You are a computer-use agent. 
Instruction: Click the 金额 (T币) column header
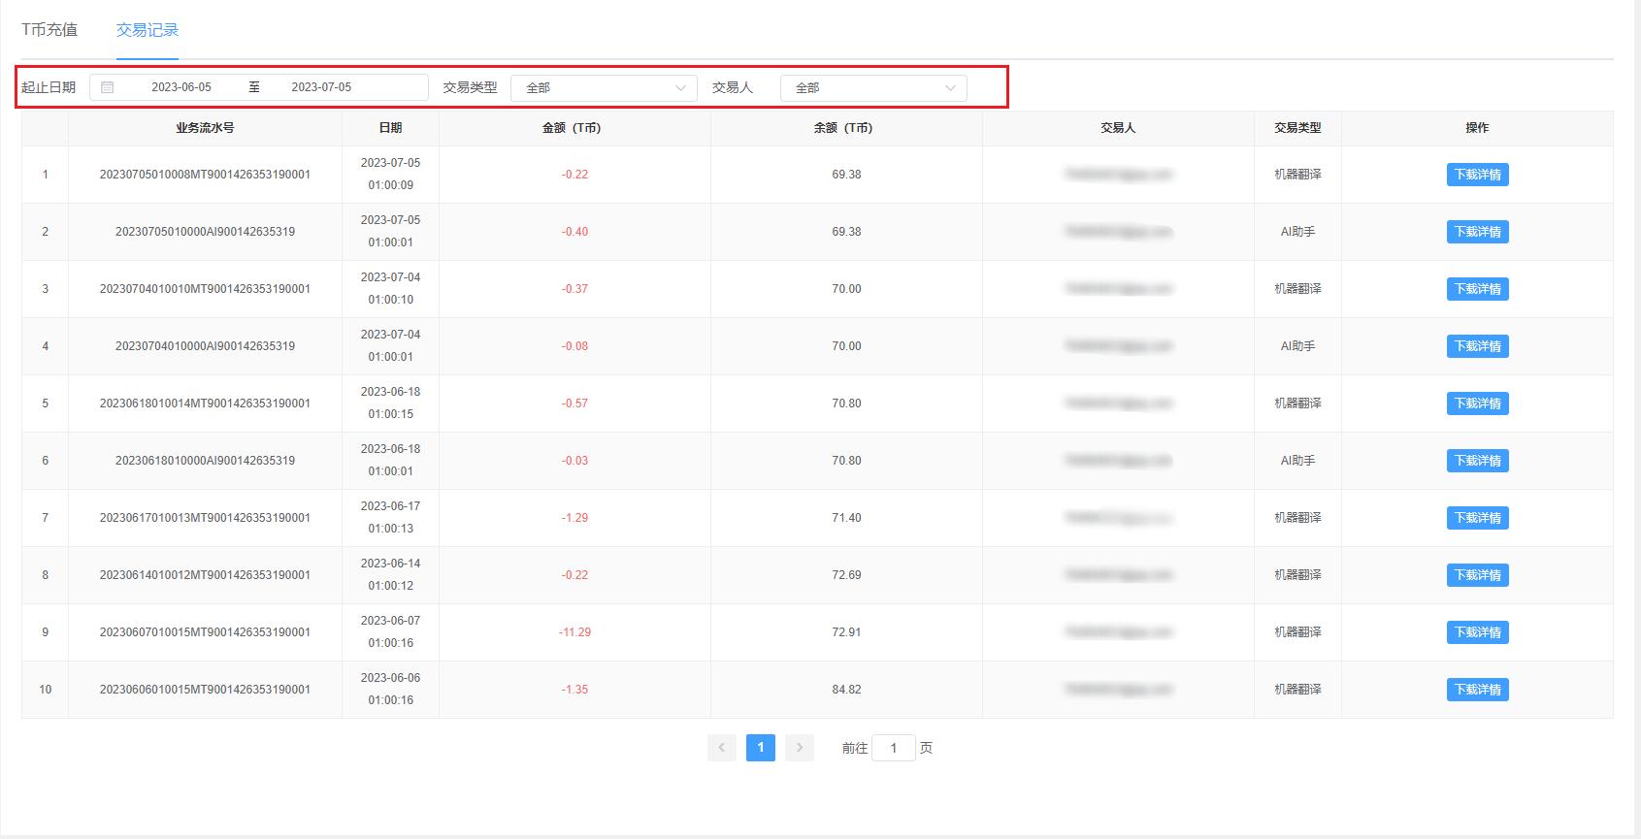click(572, 128)
